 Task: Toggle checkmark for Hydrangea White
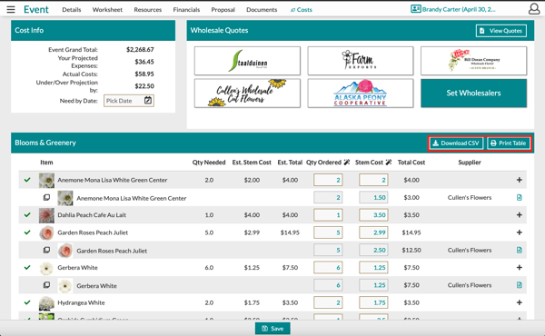pyautogui.click(x=27, y=302)
